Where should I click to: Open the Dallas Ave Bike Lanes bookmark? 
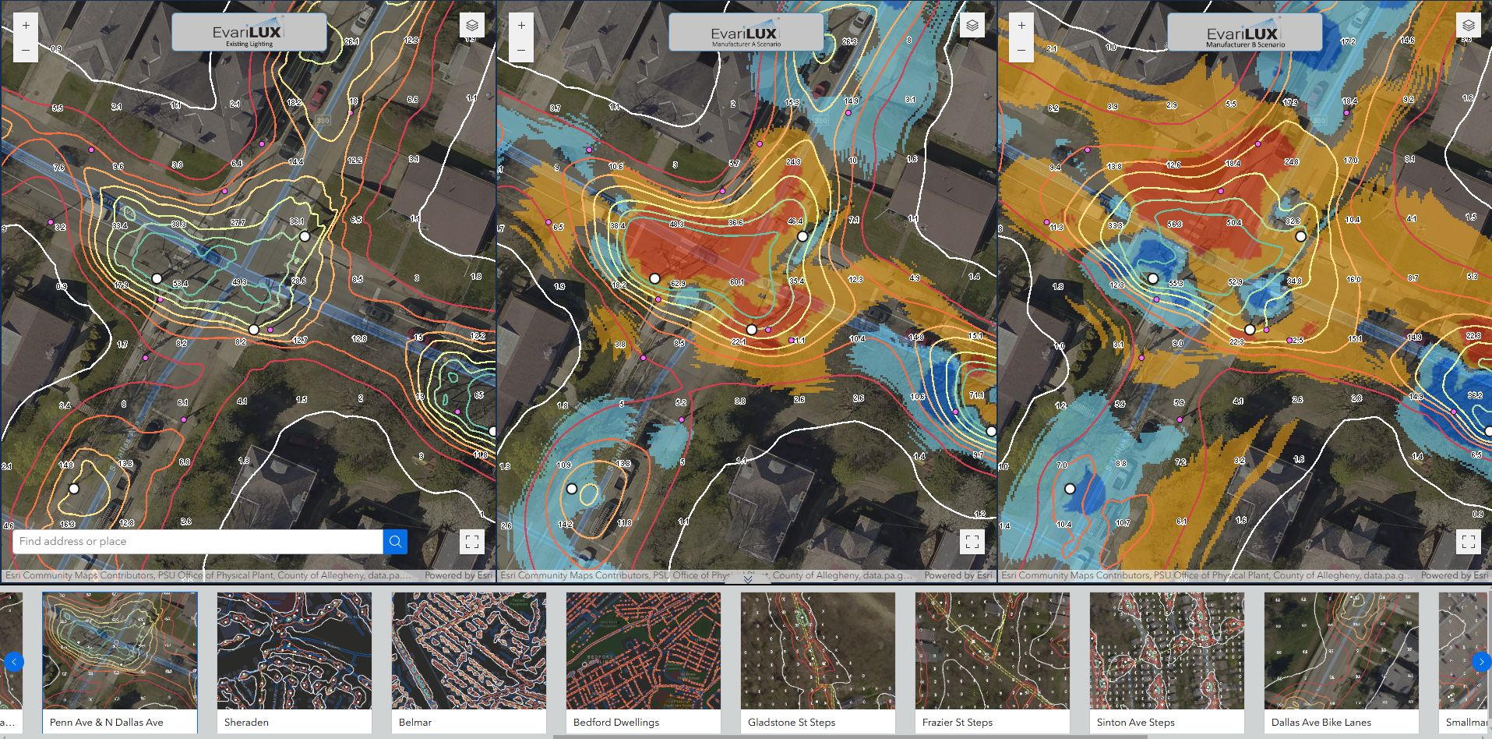pos(1341,662)
